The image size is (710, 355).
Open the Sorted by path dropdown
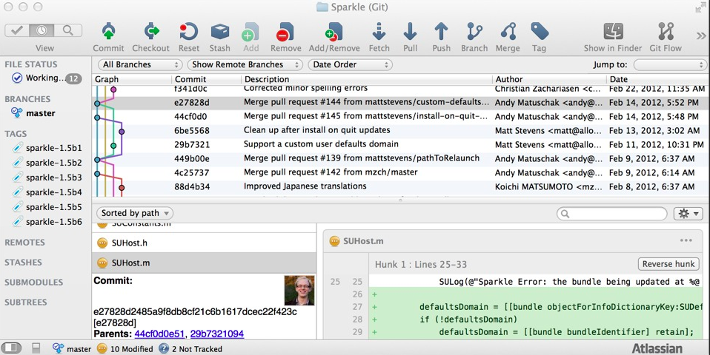coord(135,213)
